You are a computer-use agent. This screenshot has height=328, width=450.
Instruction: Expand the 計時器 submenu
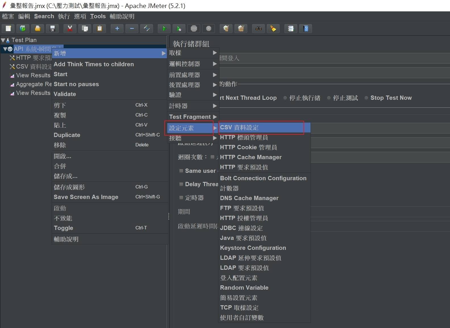tap(193, 106)
